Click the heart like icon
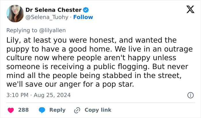The width and height of the screenshot is (201, 118). coord(11,110)
